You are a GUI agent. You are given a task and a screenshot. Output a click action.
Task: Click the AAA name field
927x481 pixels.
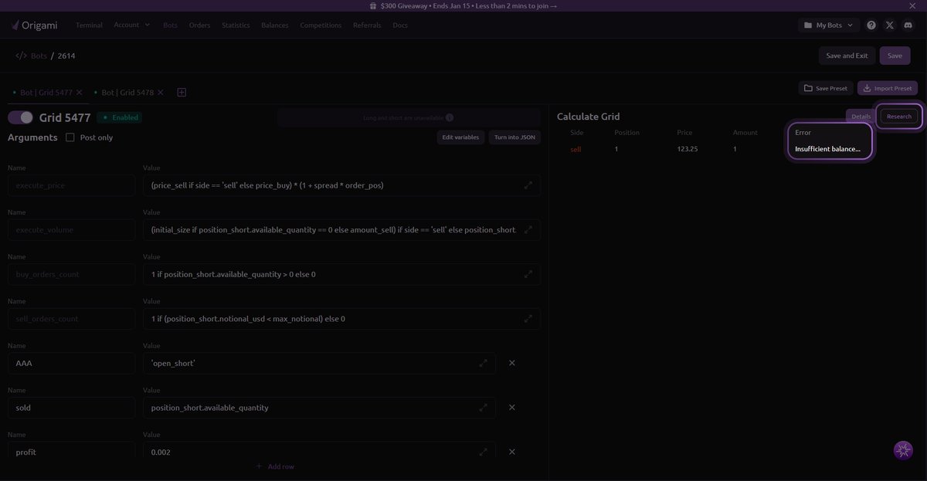point(71,363)
